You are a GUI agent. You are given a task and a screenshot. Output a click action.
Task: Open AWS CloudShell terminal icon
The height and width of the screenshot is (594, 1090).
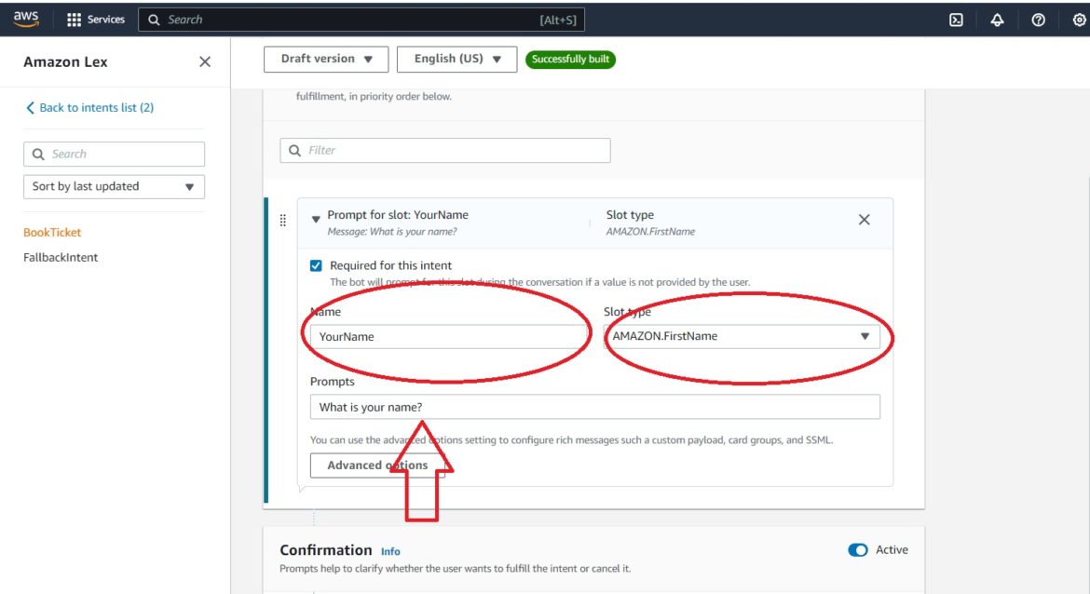coord(956,19)
